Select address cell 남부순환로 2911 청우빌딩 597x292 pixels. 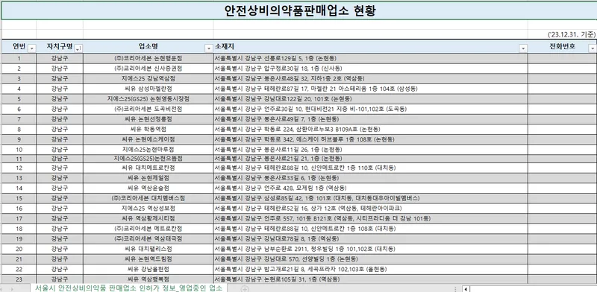[x=370, y=249]
